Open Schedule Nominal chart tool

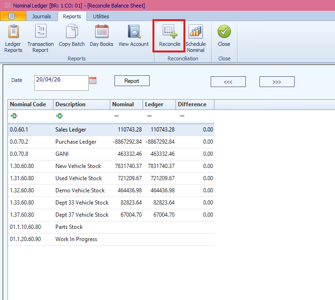tap(196, 38)
